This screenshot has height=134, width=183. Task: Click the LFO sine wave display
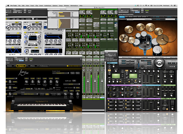tap(13, 51)
